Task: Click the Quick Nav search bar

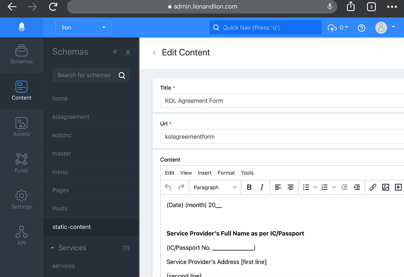Action: [265, 28]
